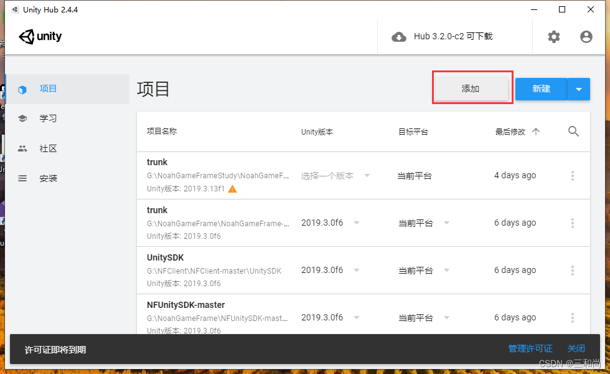Click the Unity Hub title bar app icon
Viewport: 610px width, 374px height.
15,10
